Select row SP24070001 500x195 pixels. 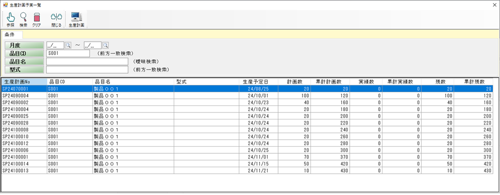pos(247,89)
